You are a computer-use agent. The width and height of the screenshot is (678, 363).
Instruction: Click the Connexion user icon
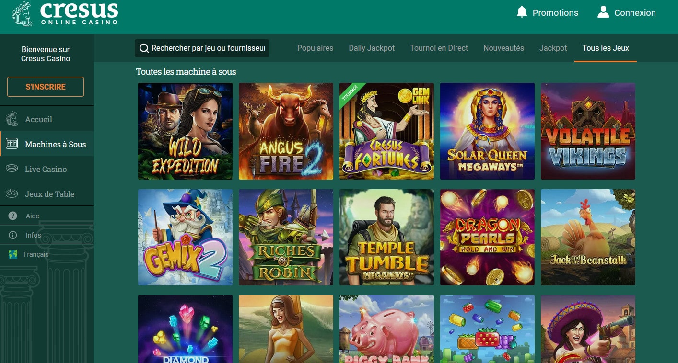click(603, 12)
